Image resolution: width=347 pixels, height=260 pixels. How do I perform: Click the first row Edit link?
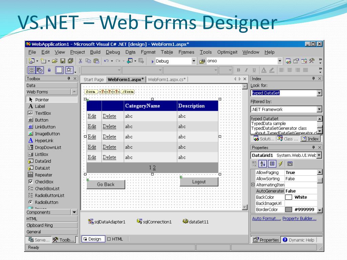[x=92, y=116]
